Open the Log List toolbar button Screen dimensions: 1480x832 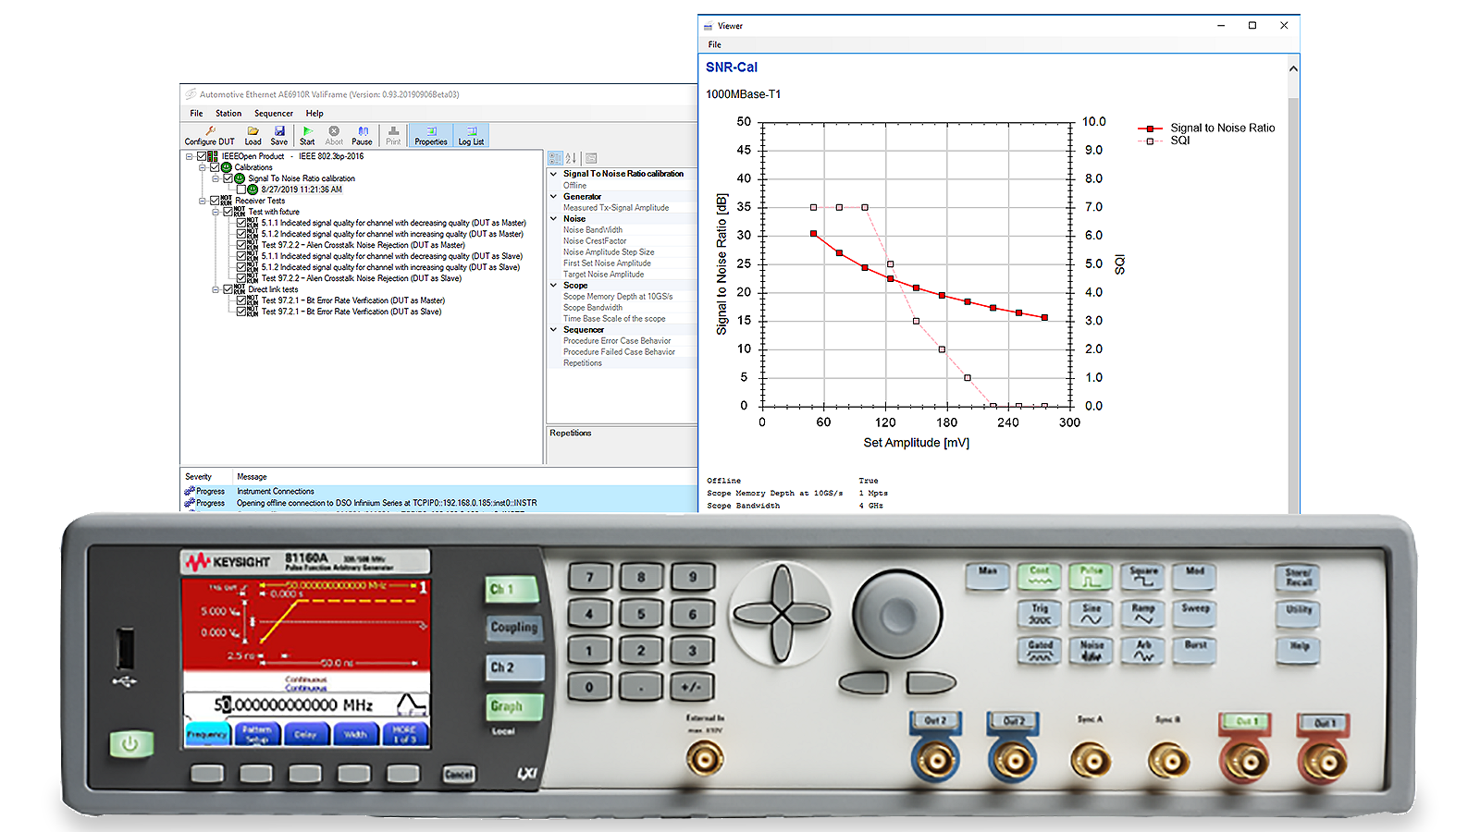click(x=471, y=136)
